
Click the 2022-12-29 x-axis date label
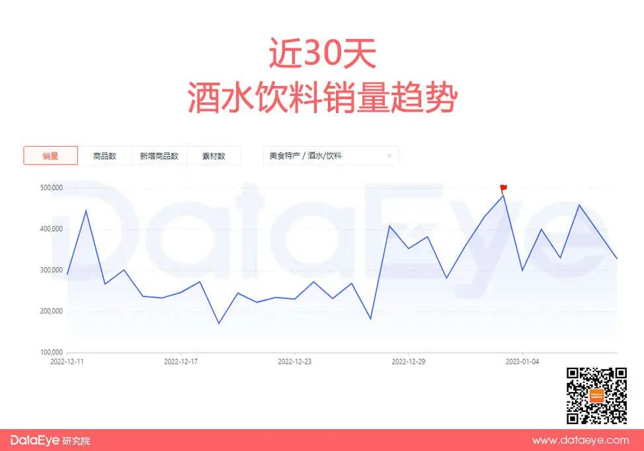point(409,362)
